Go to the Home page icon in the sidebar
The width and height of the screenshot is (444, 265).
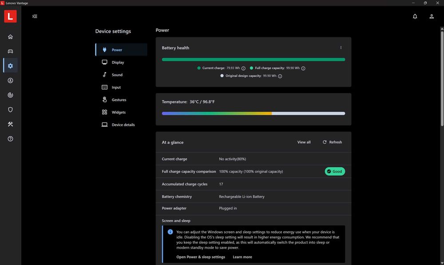pos(11,37)
